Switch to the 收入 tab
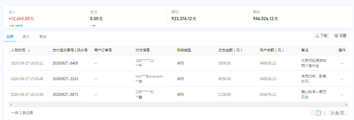 (26, 37)
